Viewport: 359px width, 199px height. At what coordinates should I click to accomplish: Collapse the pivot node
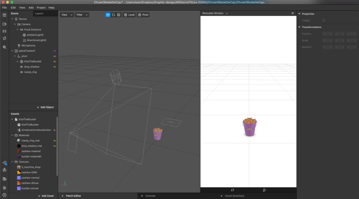[x=15, y=56]
